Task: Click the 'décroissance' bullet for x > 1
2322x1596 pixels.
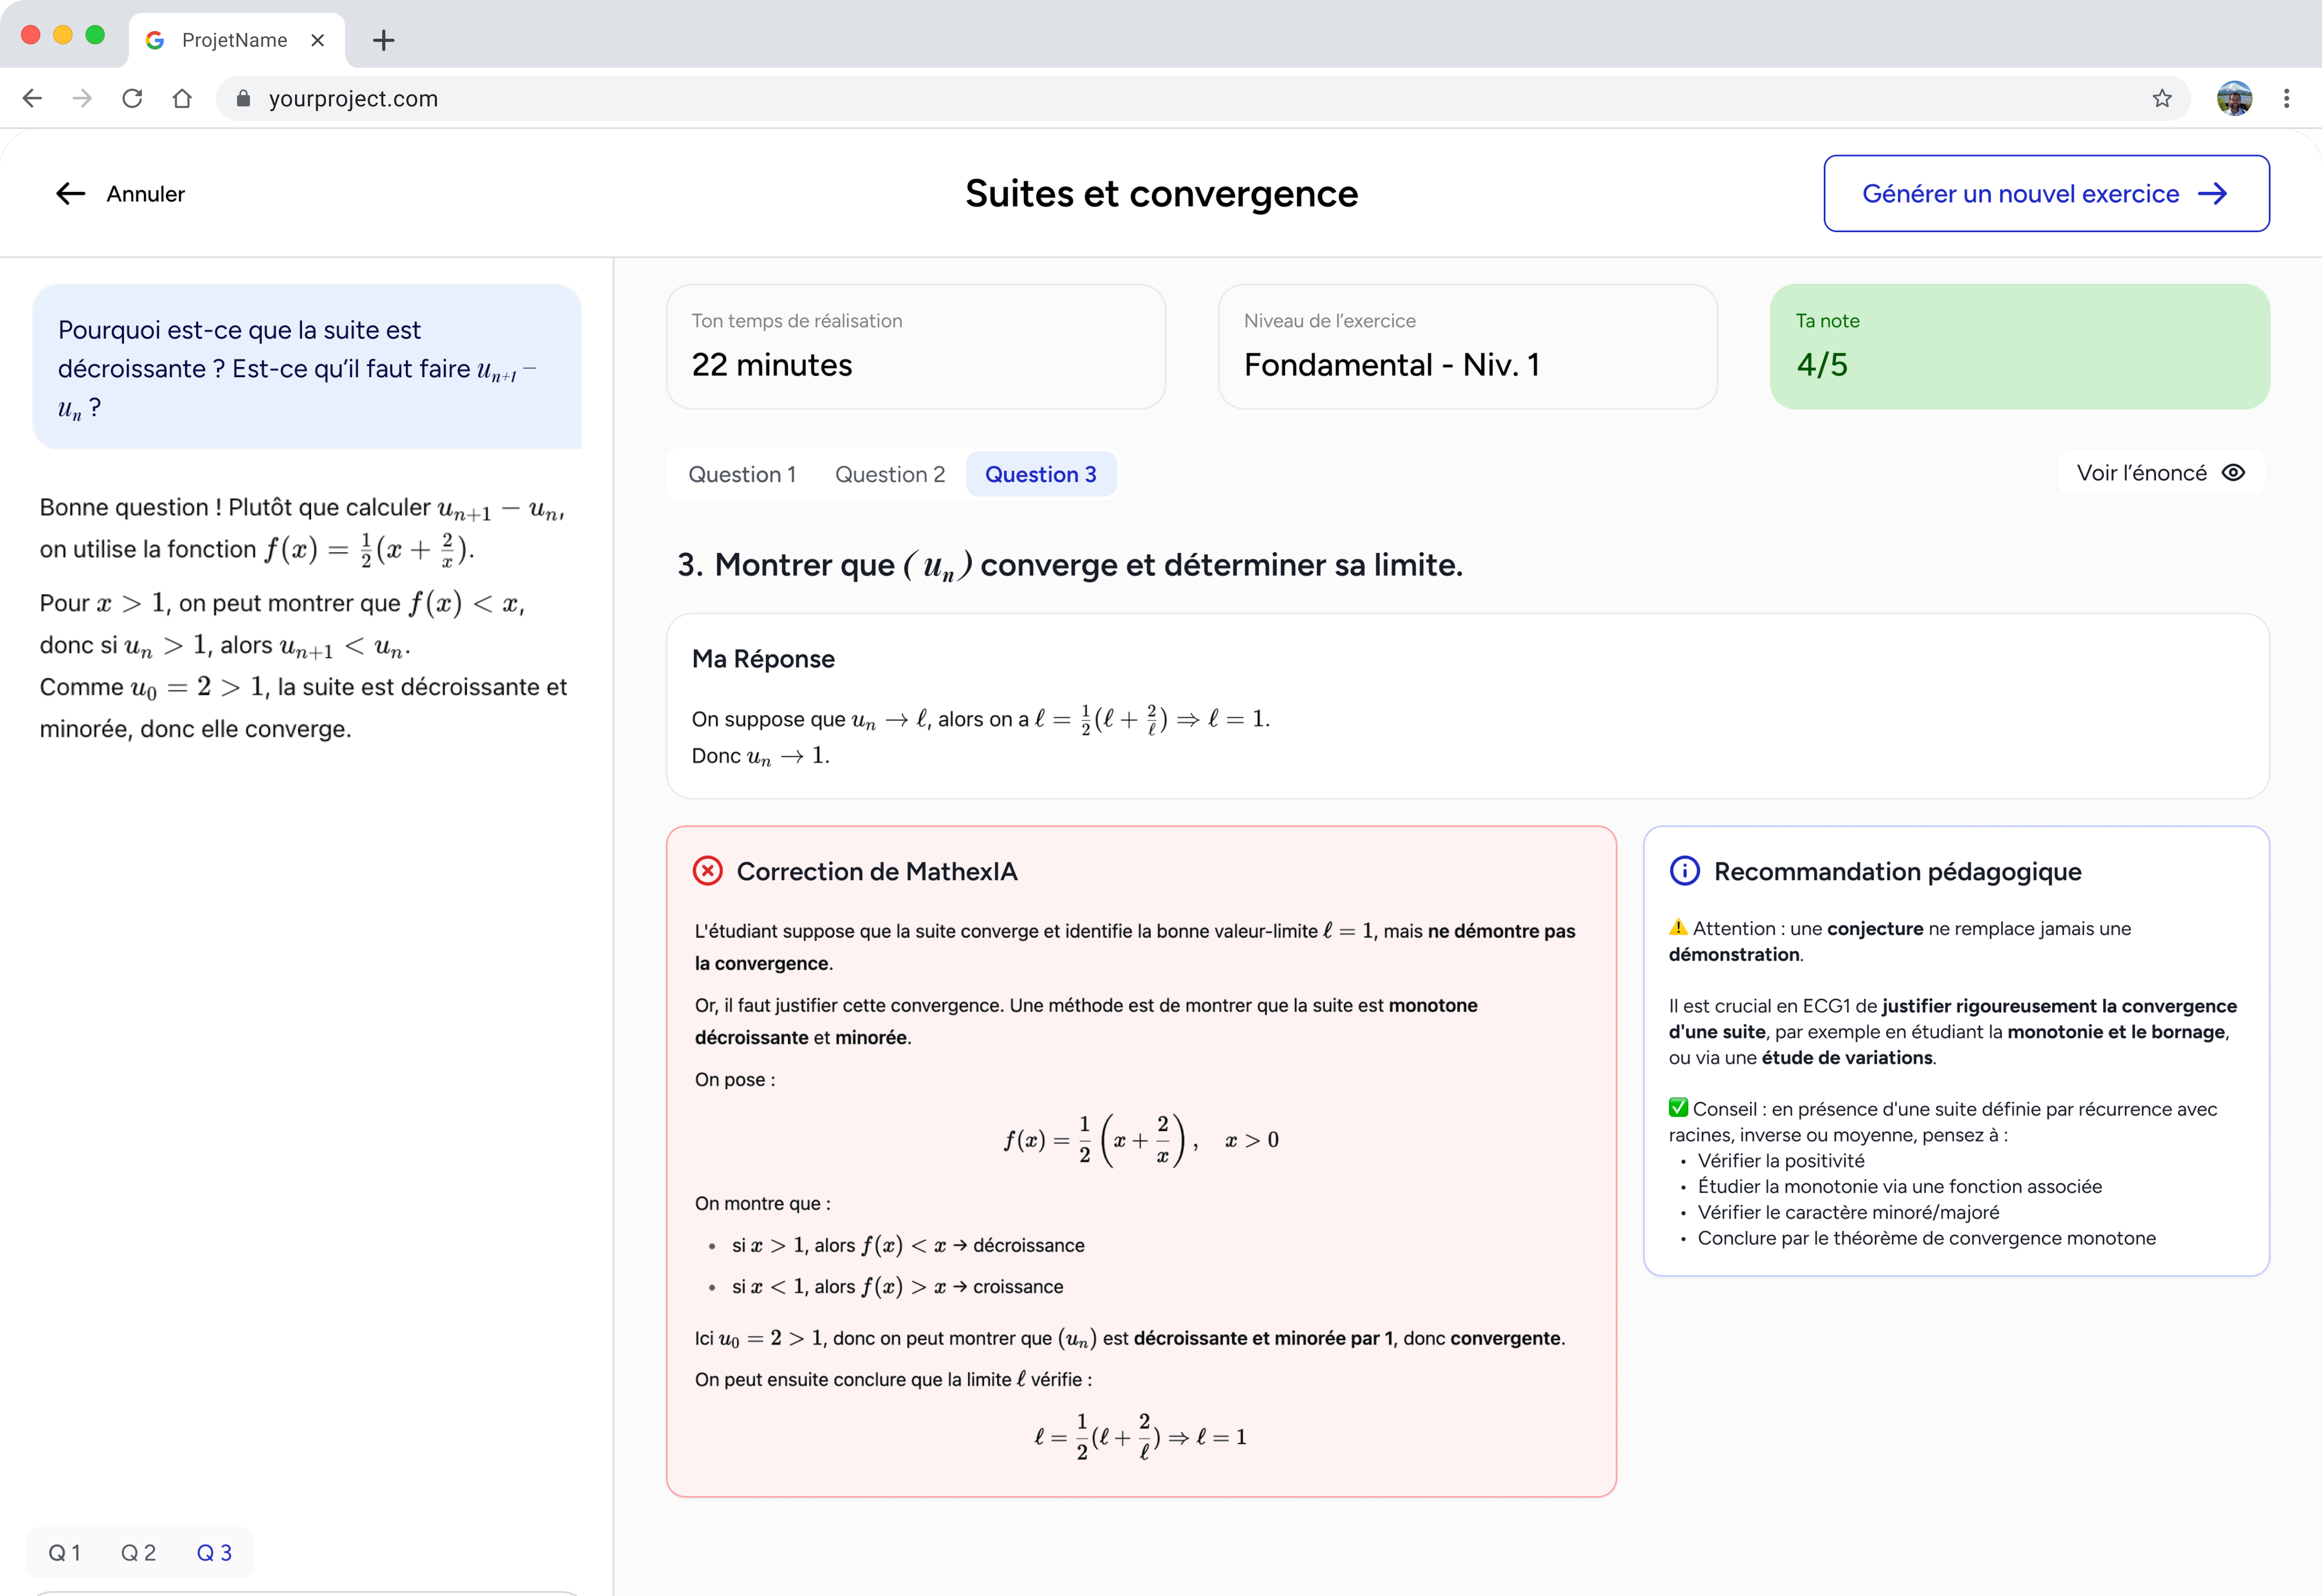Action: pos(908,1245)
